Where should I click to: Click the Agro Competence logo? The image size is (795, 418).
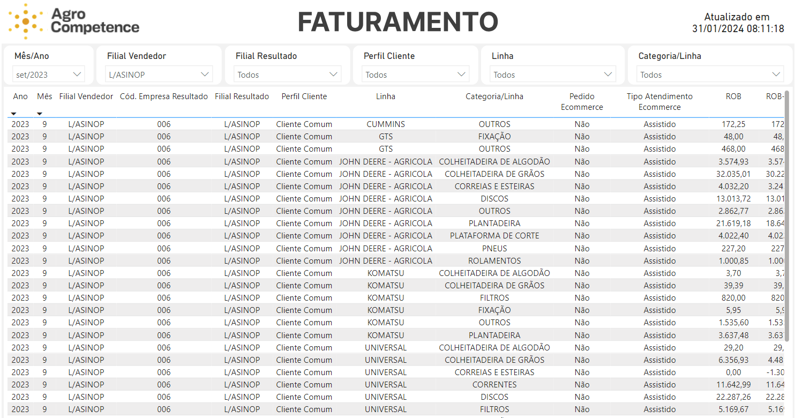coord(74,21)
